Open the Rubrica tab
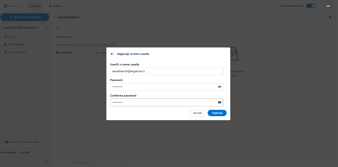This screenshot has width=338, height=167. tap(55, 6)
